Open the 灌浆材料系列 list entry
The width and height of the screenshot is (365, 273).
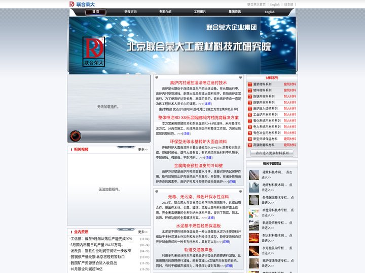tap(263, 84)
